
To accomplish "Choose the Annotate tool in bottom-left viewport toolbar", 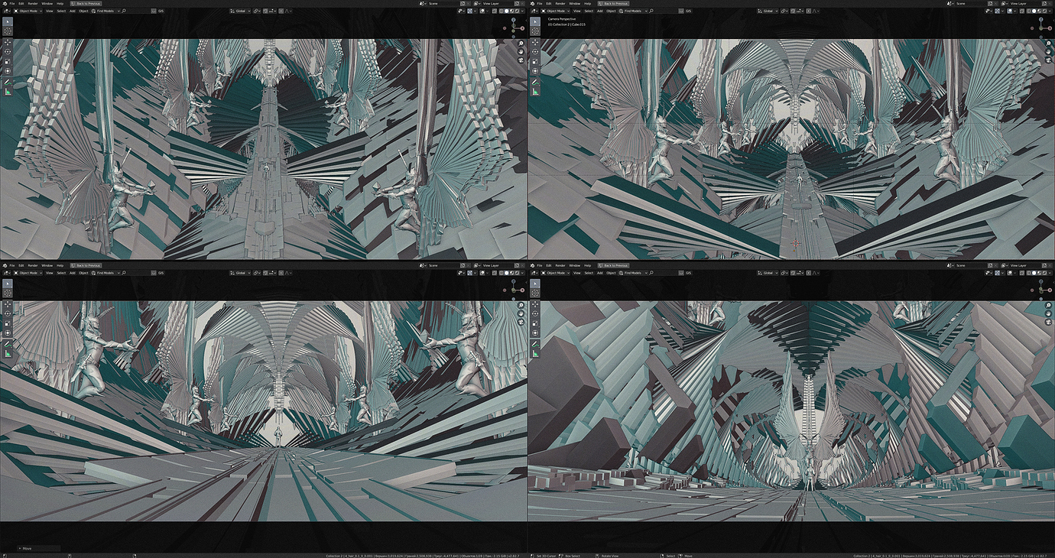I will pyautogui.click(x=8, y=345).
